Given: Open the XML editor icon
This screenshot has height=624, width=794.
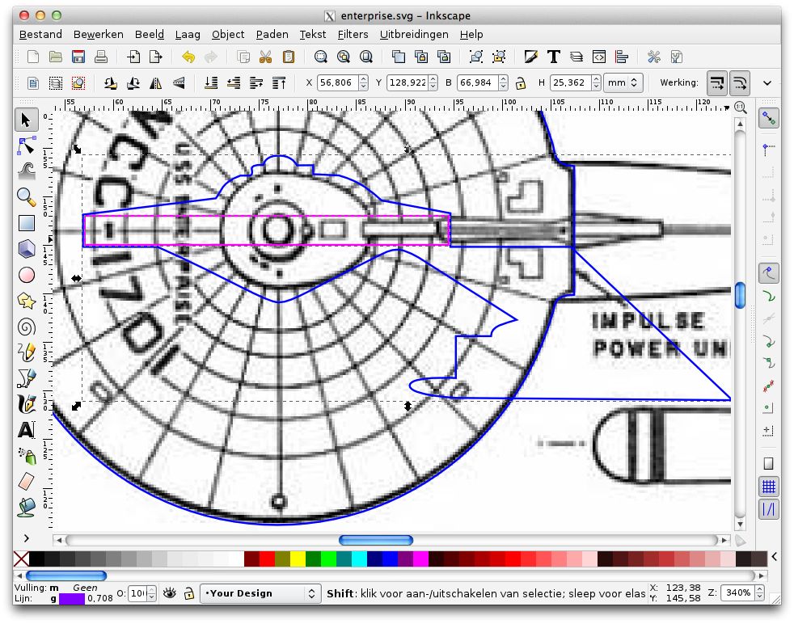Looking at the screenshot, I should [599, 57].
